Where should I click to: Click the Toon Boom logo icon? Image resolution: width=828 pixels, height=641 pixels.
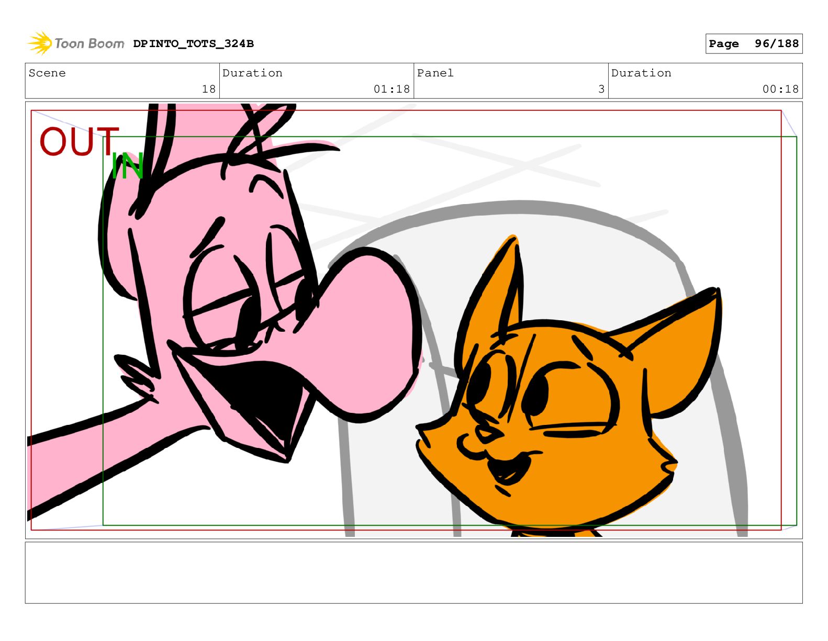pyautogui.click(x=40, y=43)
